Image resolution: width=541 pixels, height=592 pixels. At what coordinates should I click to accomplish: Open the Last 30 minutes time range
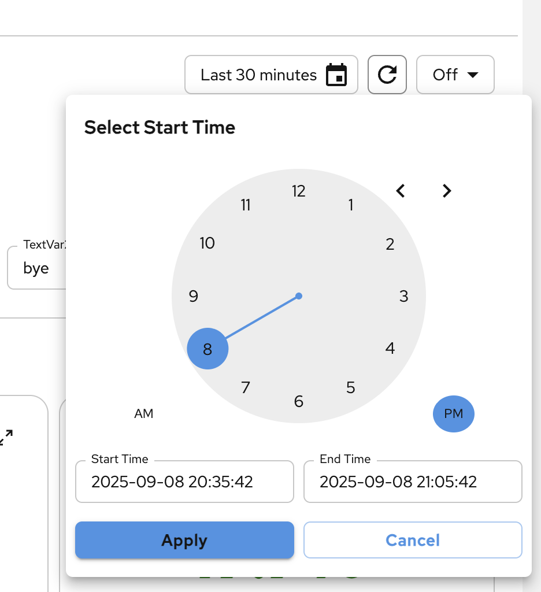coord(259,75)
